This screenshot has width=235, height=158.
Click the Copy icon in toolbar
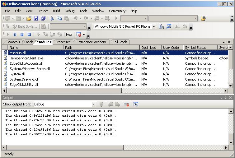click(59, 18)
